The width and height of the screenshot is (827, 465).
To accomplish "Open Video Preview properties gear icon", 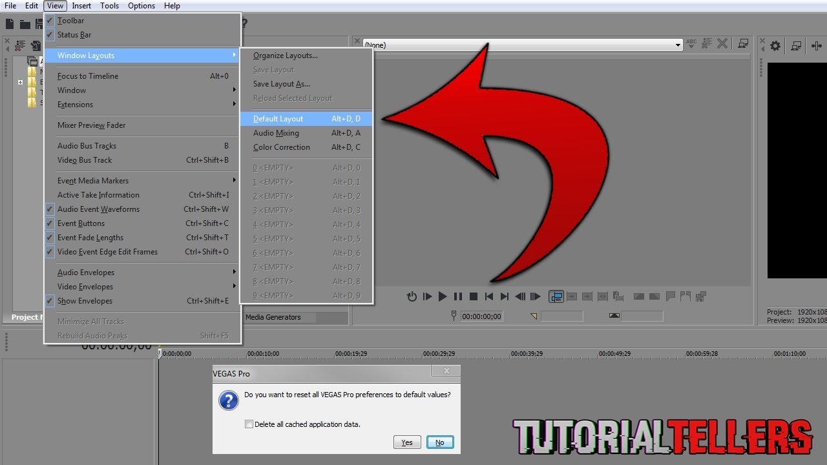I will click(775, 46).
